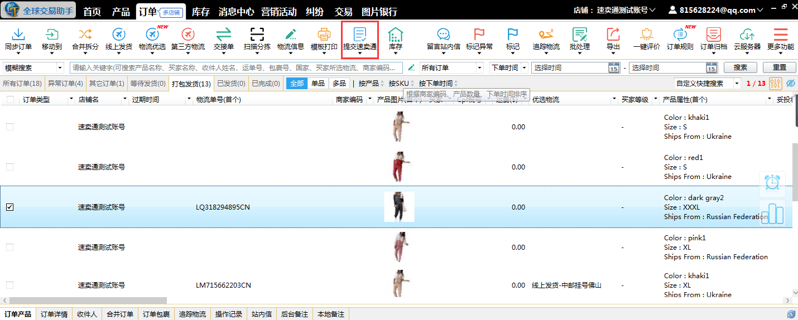This screenshot has width=798, height=320.
Task: Open the 操作记录 bottom tab
Action: coord(229,314)
